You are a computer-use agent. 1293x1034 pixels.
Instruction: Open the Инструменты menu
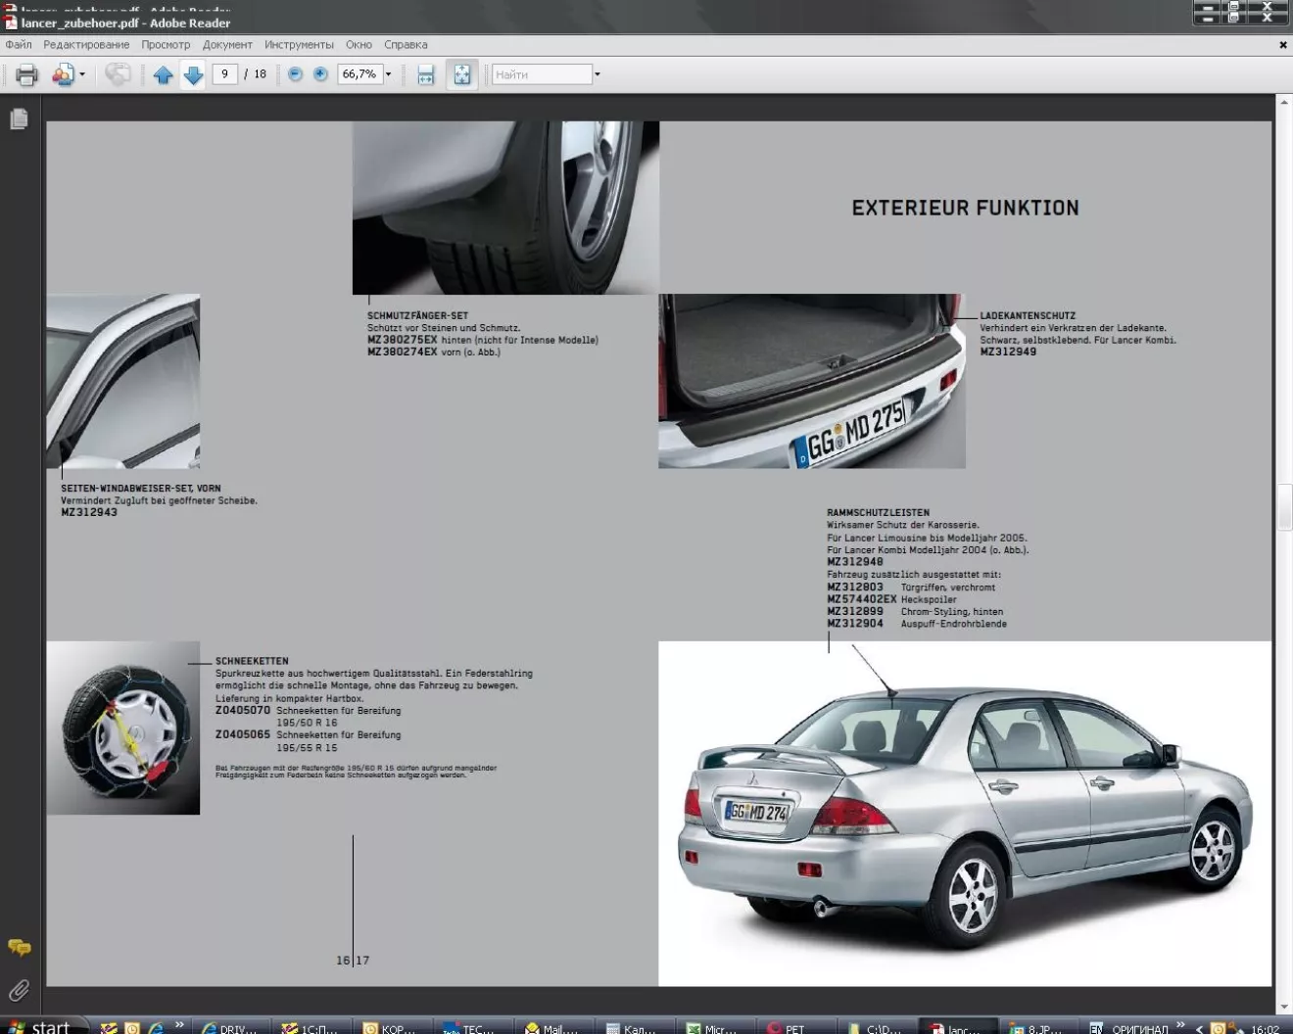[299, 45]
